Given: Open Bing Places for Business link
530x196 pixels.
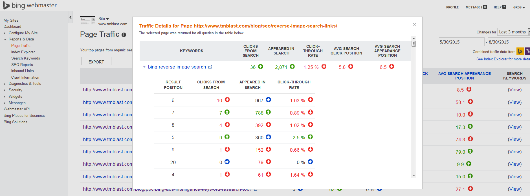Looking at the screenshot, I should pos(24,116).
